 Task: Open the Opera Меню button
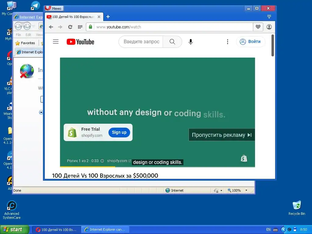coord(54,8)
